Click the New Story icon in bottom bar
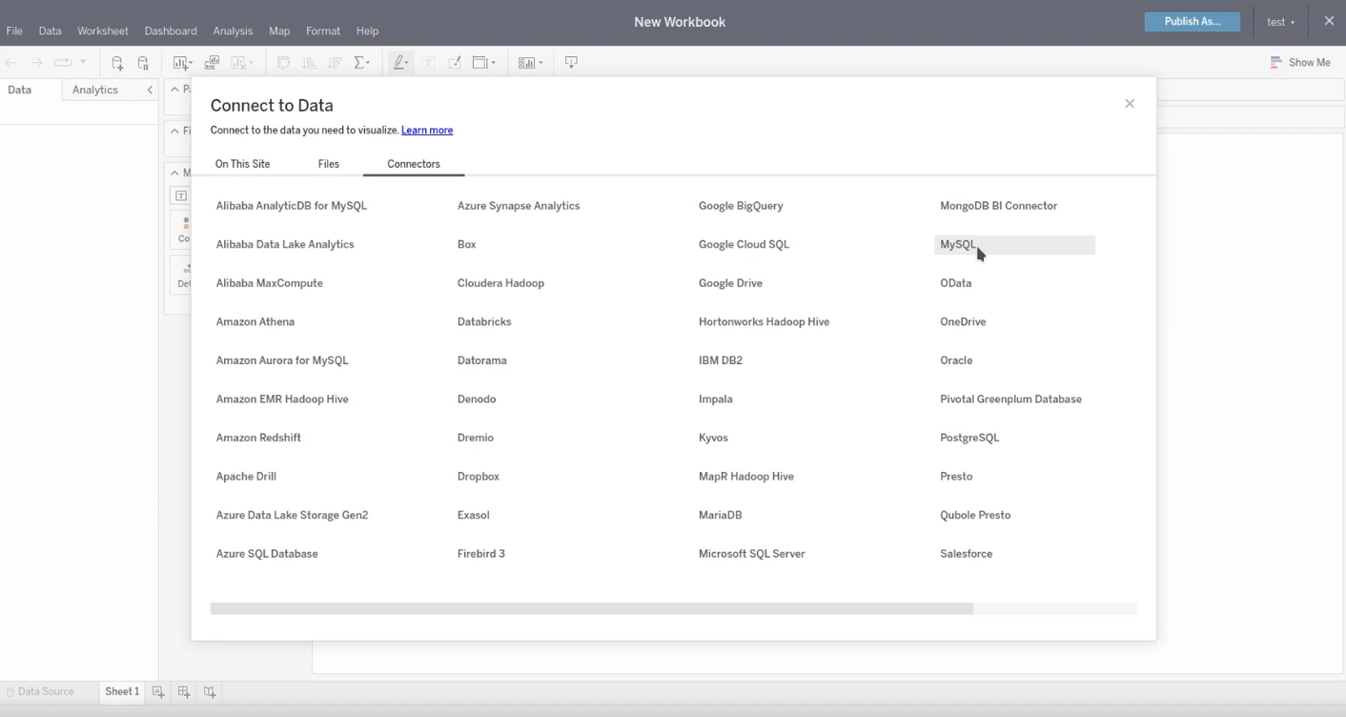1346x717 pixels. coord(210,692)
